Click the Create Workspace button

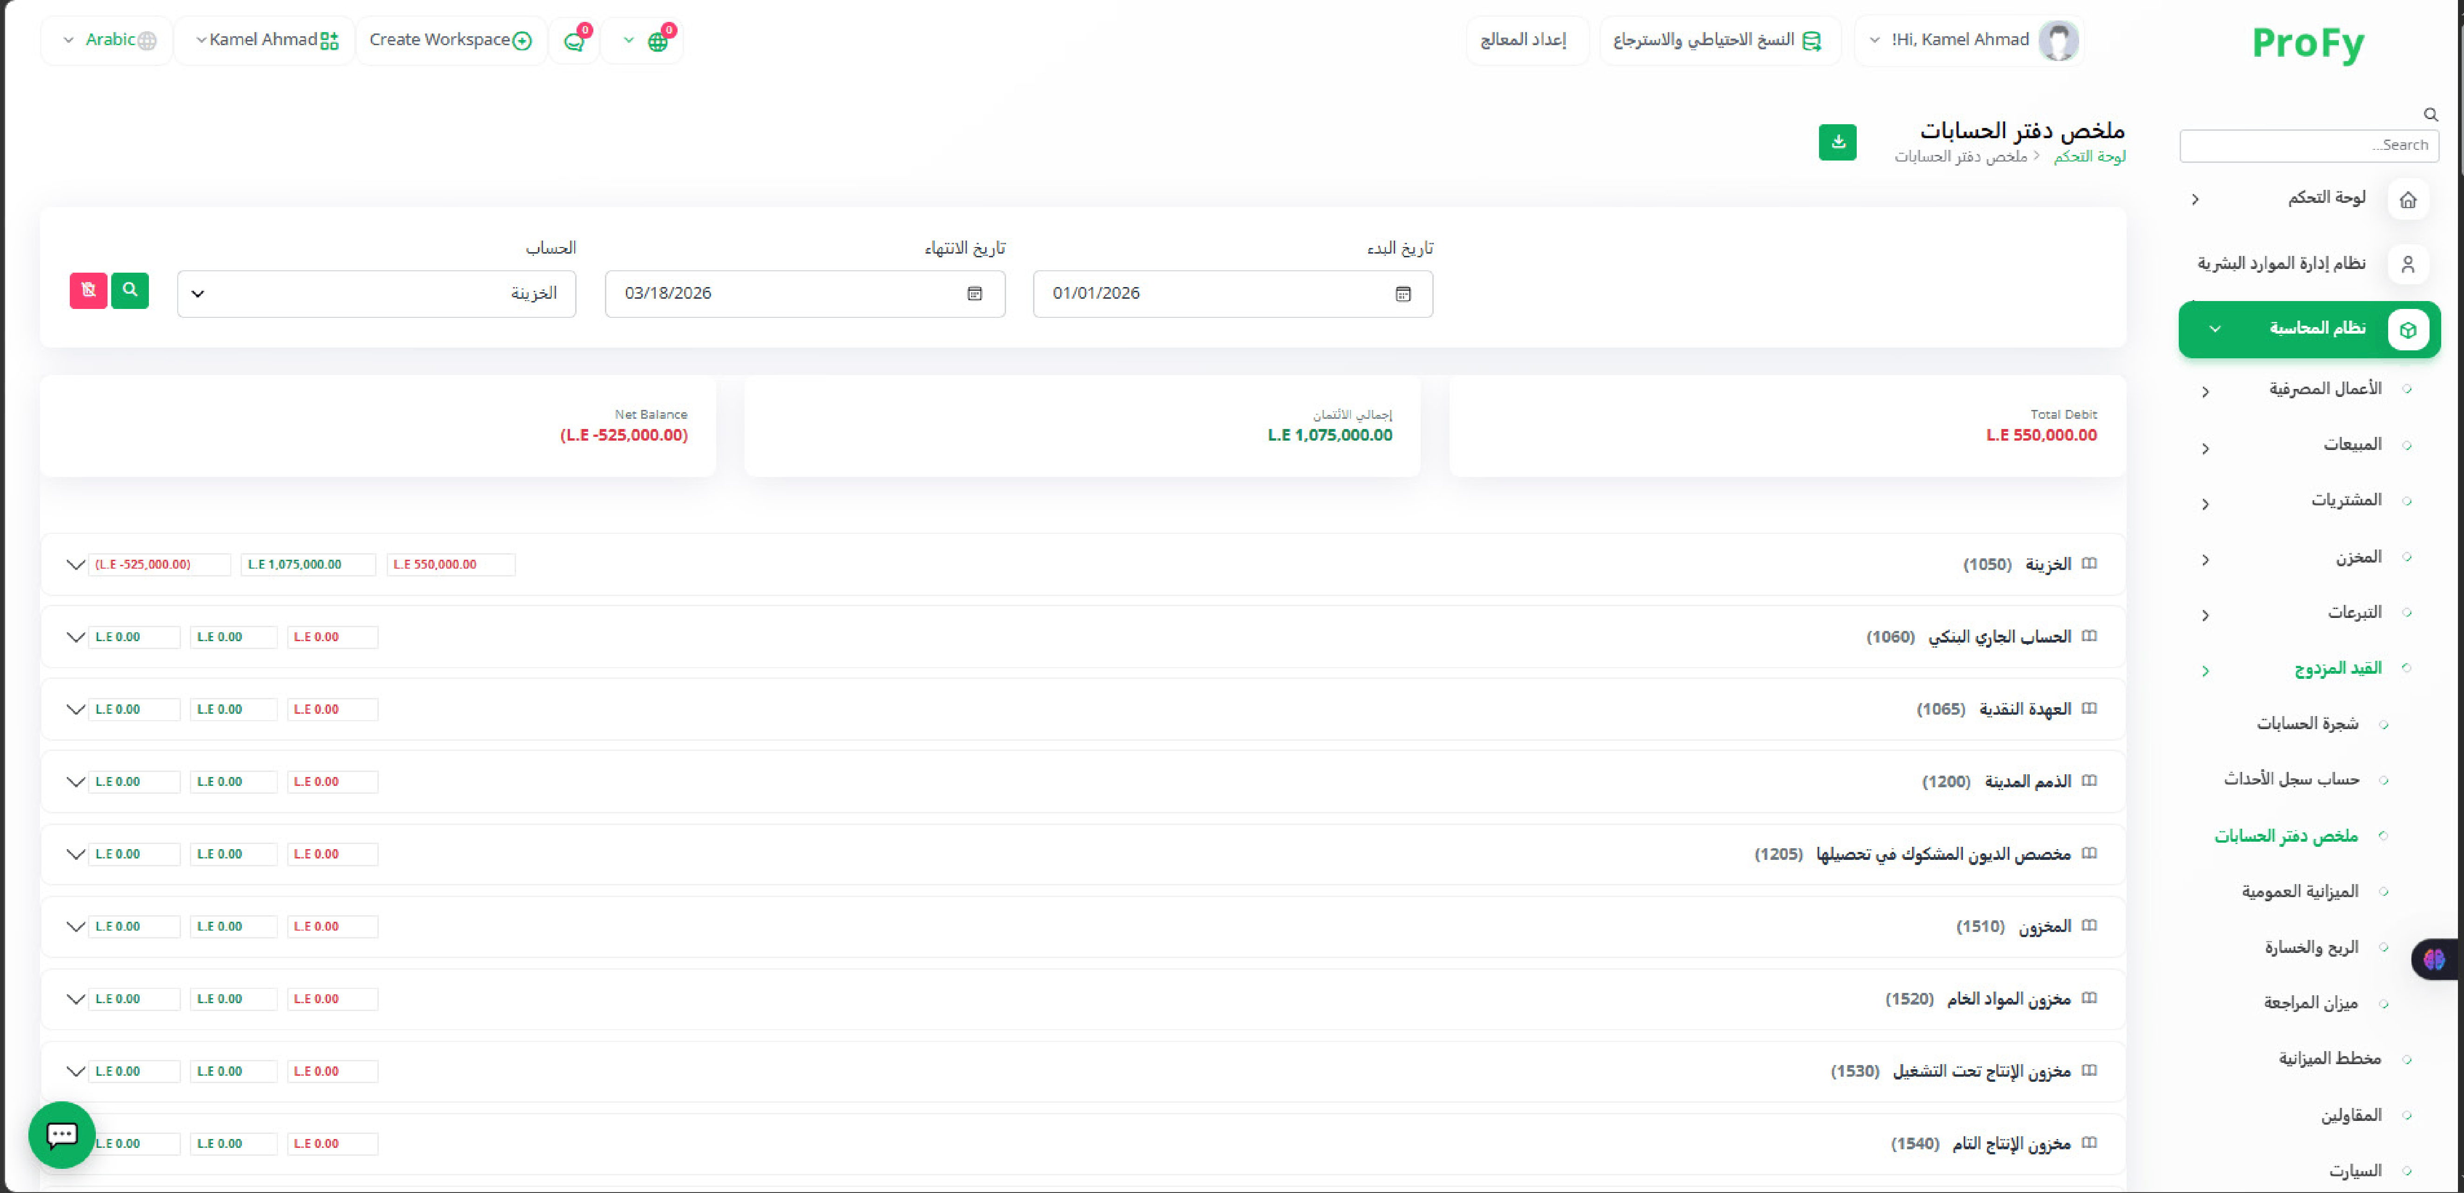[x=450, y=40]
